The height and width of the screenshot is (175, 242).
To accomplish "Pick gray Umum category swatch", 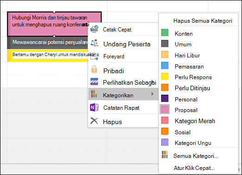I will click(165, 44).
